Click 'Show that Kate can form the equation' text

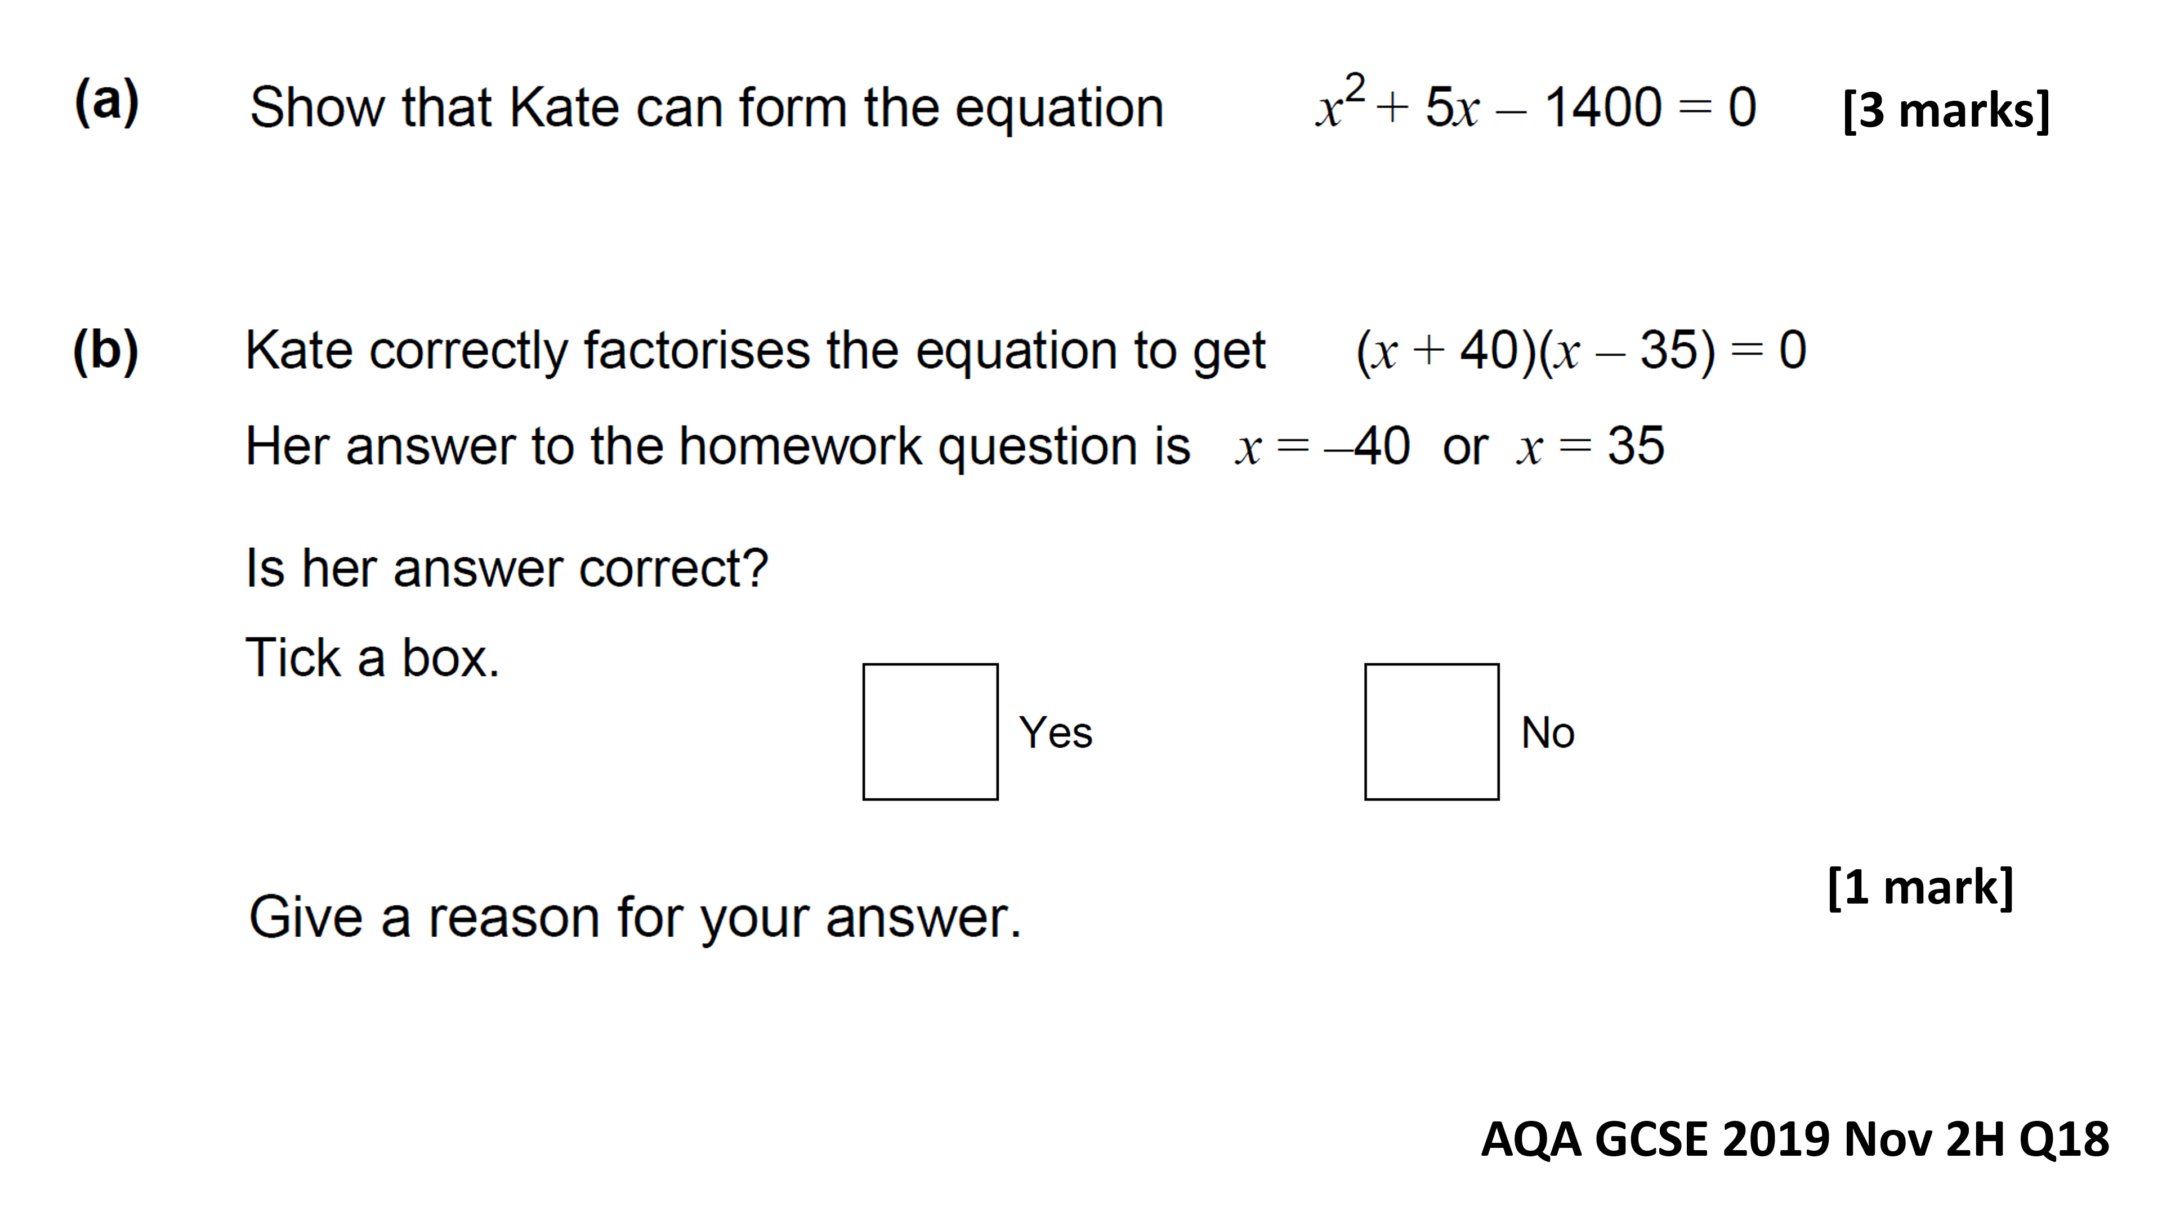point(707,108)
